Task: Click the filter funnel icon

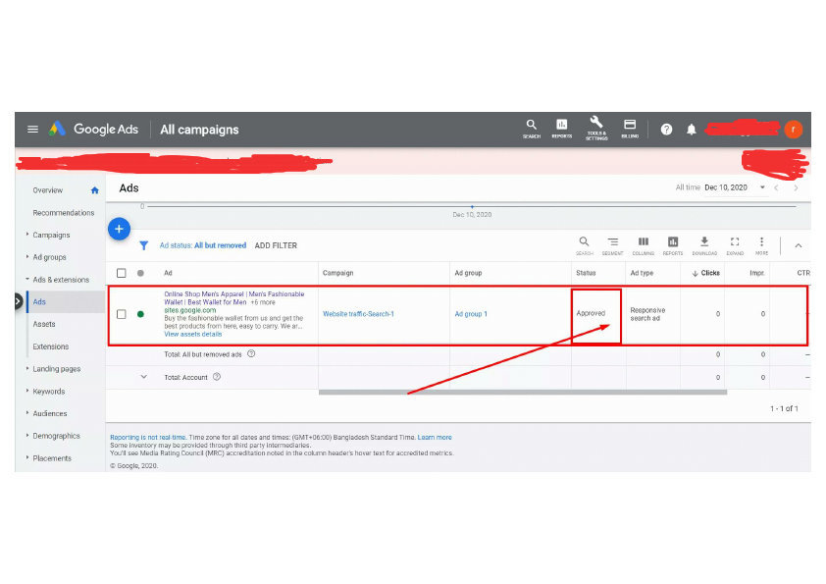Action: pyautogui.click(x=144, y=245)
